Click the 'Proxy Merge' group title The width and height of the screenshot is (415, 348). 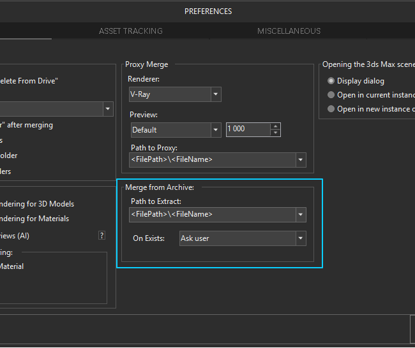(147, 64)
